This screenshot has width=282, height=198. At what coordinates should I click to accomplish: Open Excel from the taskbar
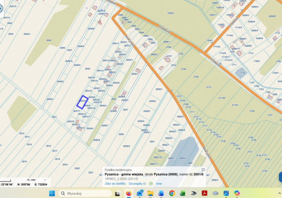pos(183,193)
